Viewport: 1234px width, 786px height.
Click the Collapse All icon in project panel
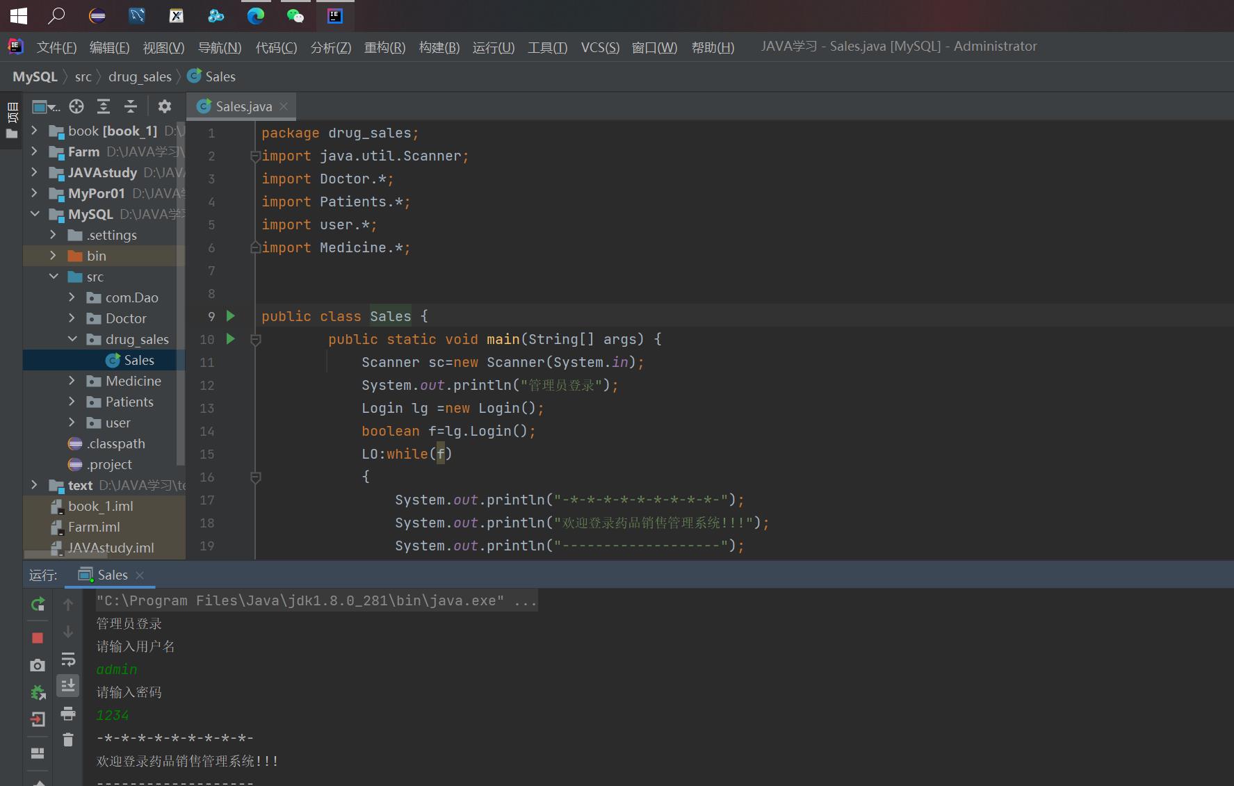pos(131,106)
